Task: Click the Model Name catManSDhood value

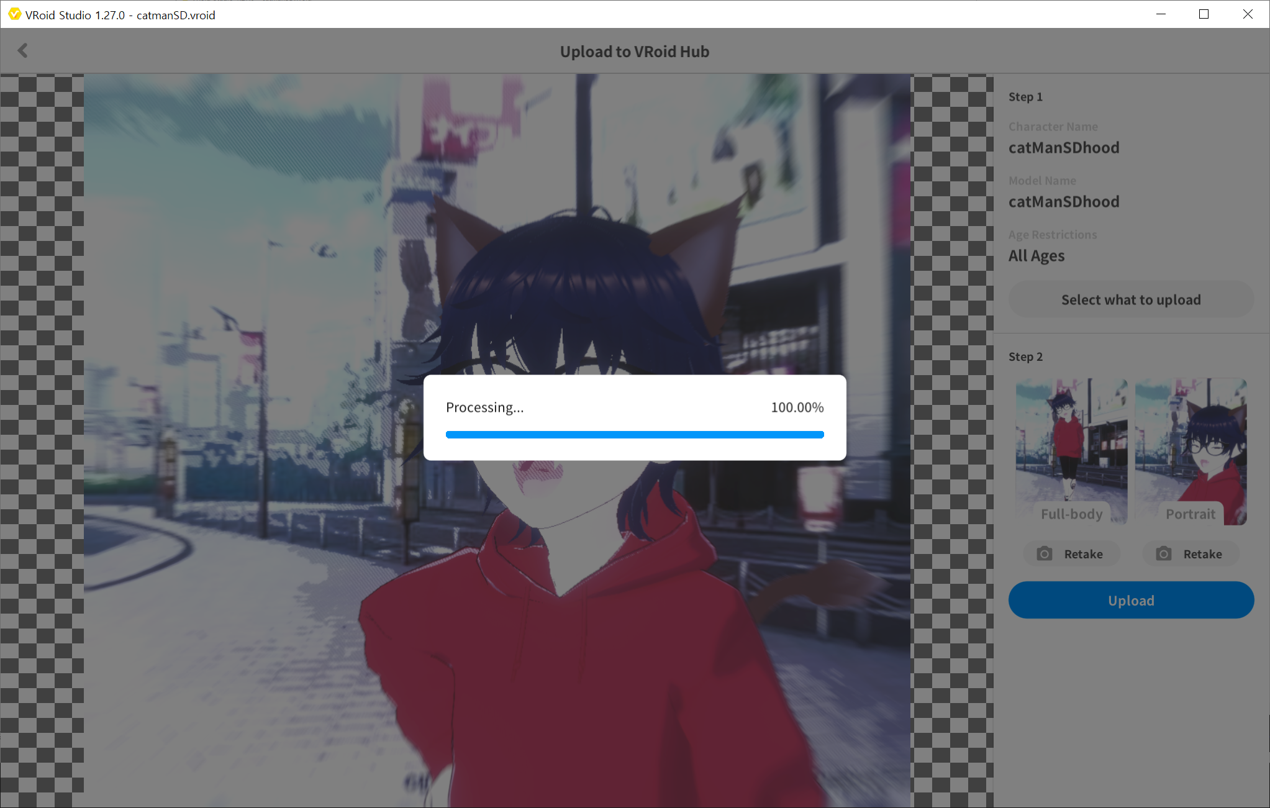Action: tap(1063, 202)
